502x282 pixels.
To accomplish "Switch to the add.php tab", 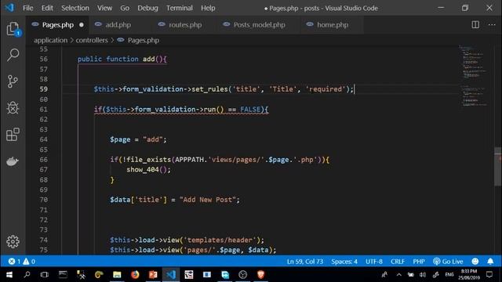I will coord(118,24).
